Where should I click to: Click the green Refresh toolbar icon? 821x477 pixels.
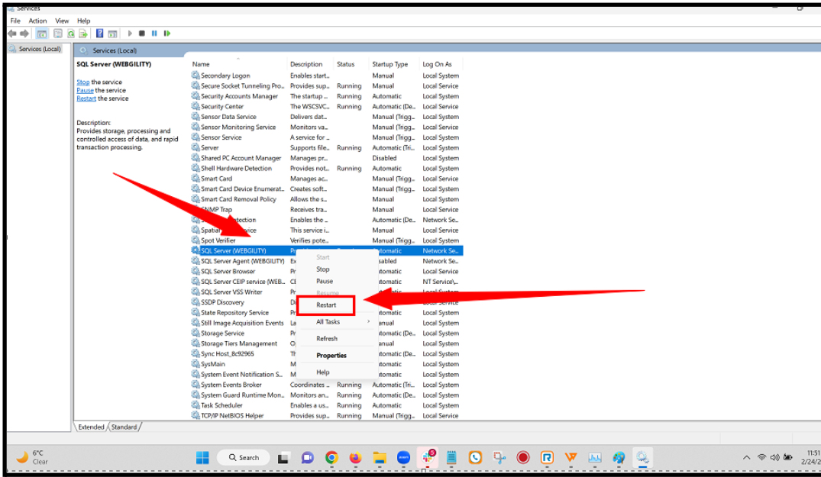(71, 34)
